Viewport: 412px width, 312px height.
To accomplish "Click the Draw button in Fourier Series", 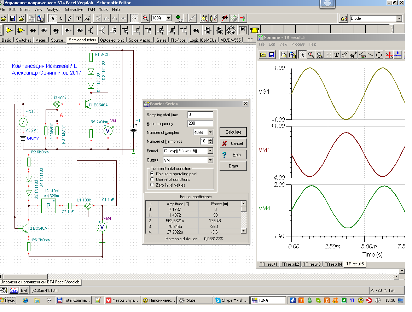I will coord(233,166).
